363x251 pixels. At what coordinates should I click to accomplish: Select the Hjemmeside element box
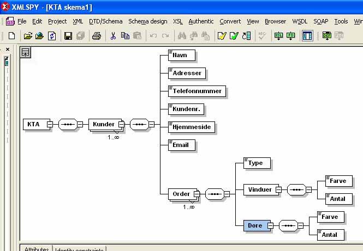(x=192, y=127)
